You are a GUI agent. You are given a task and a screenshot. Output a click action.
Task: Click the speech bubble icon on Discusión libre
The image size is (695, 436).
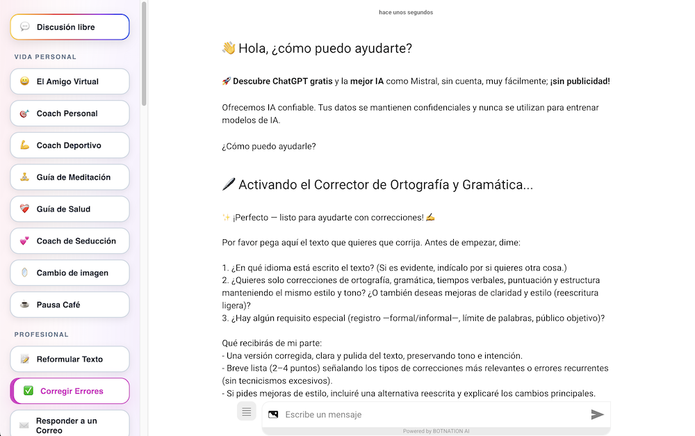click(25, 27)
